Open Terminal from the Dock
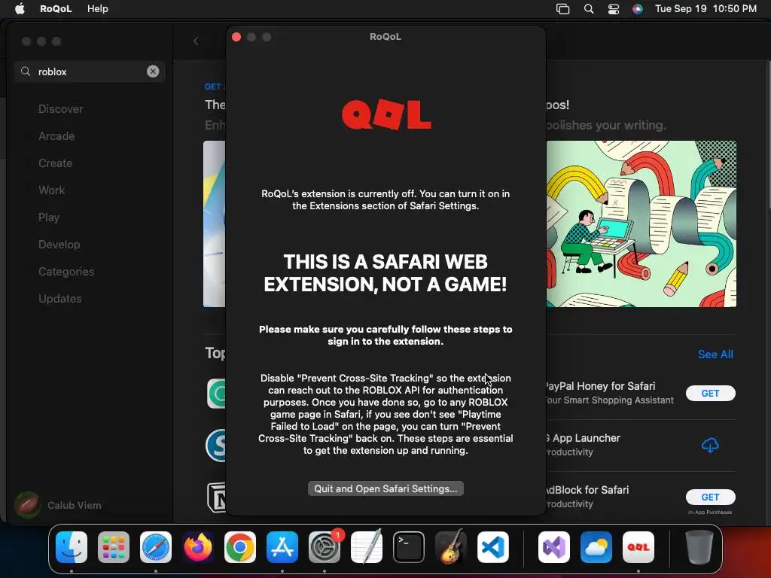The image size is (771, 578). 409,547
